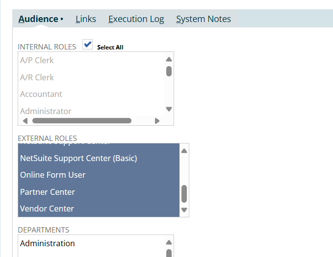Go to the System Notes tab

click(x=204, y=19)
